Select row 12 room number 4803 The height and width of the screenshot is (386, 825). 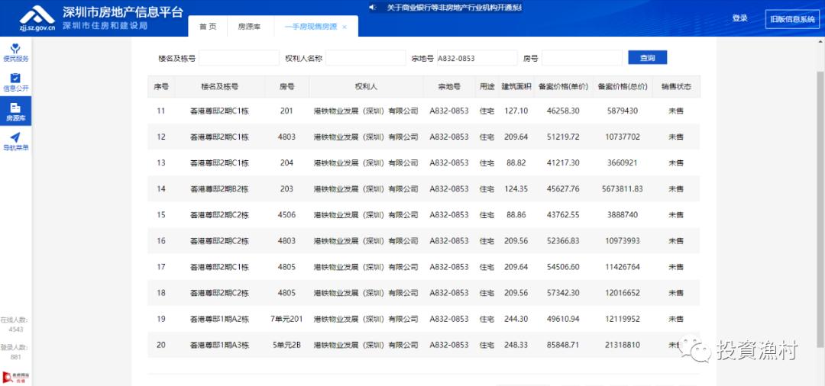pos(286,137)
